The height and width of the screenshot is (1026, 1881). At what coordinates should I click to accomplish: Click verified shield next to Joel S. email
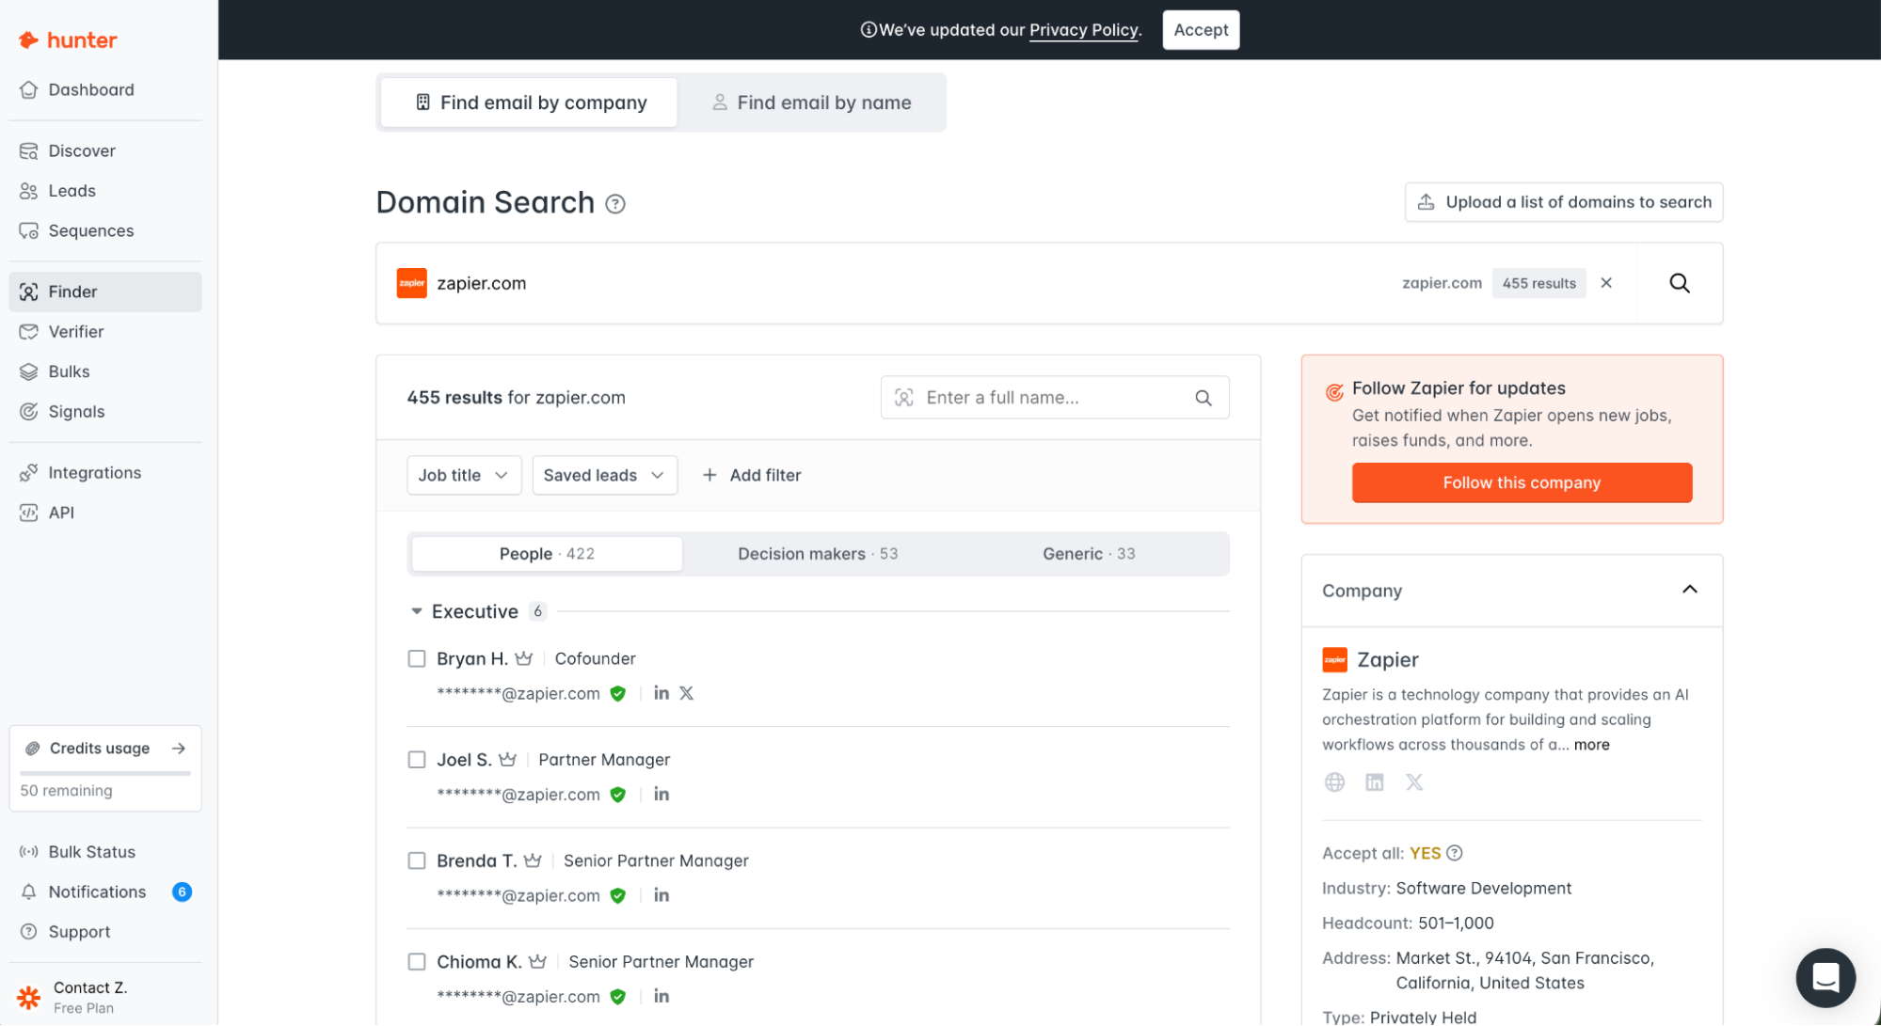click(x=618, y=795)
